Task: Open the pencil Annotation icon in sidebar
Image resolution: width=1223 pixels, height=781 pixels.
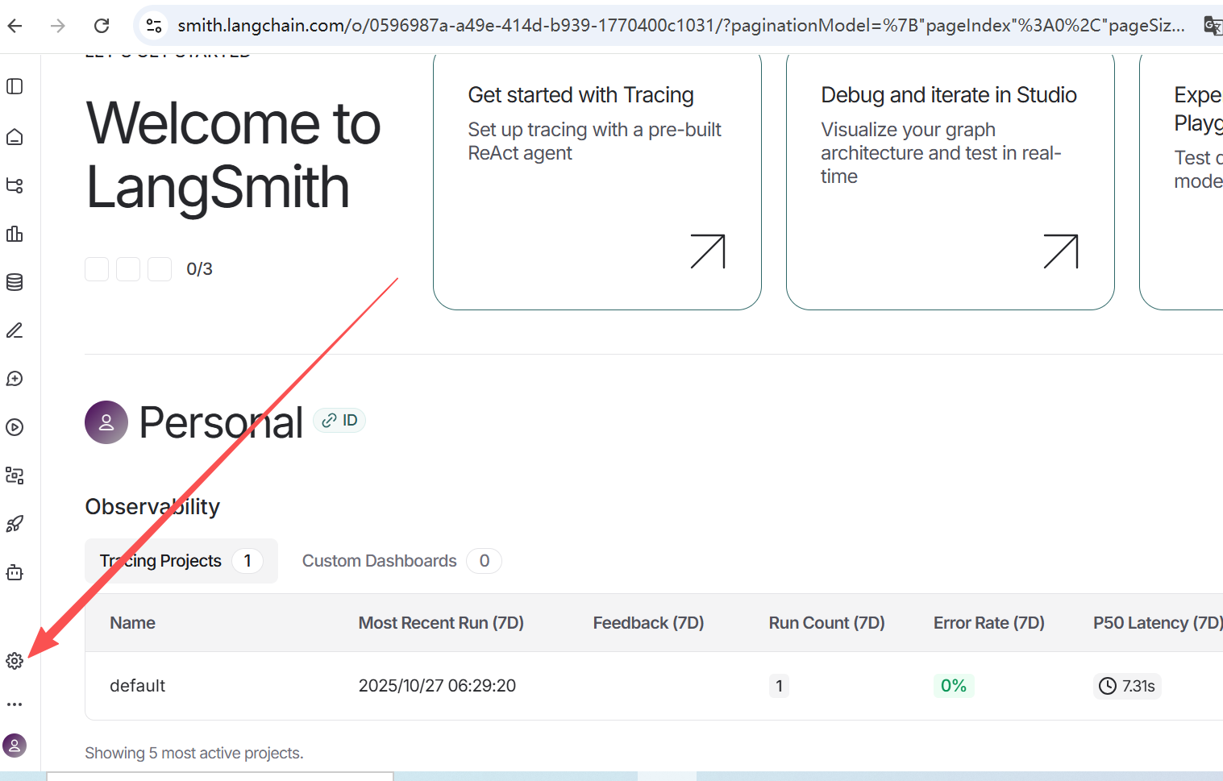Action: (x=15, y=330)
